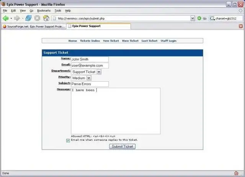Viewport: 245px width, 177px height.
Task: Go back with the green Back arrow
Action: (6, 18)
